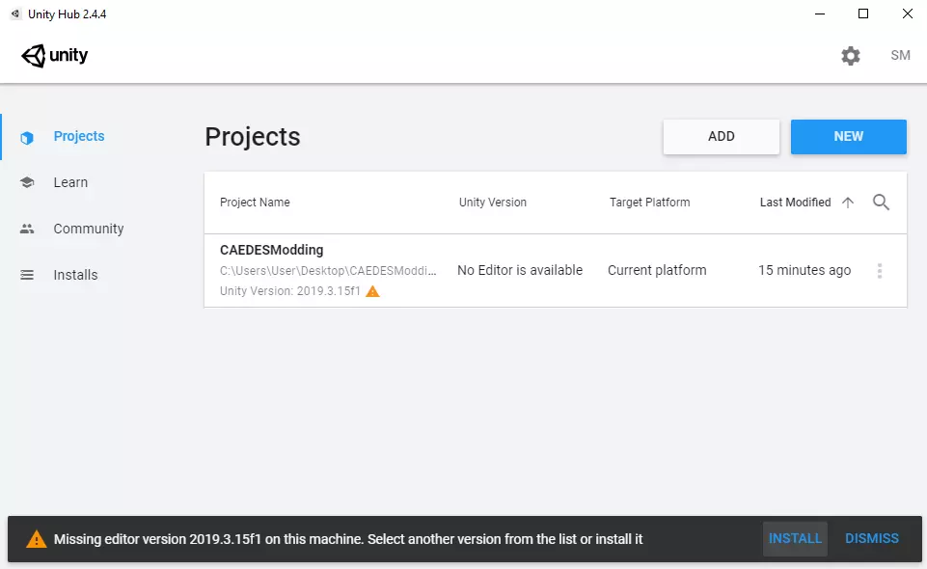Click the Unity logo in header
Screen dimensions: 927x569
click(55, 56)
